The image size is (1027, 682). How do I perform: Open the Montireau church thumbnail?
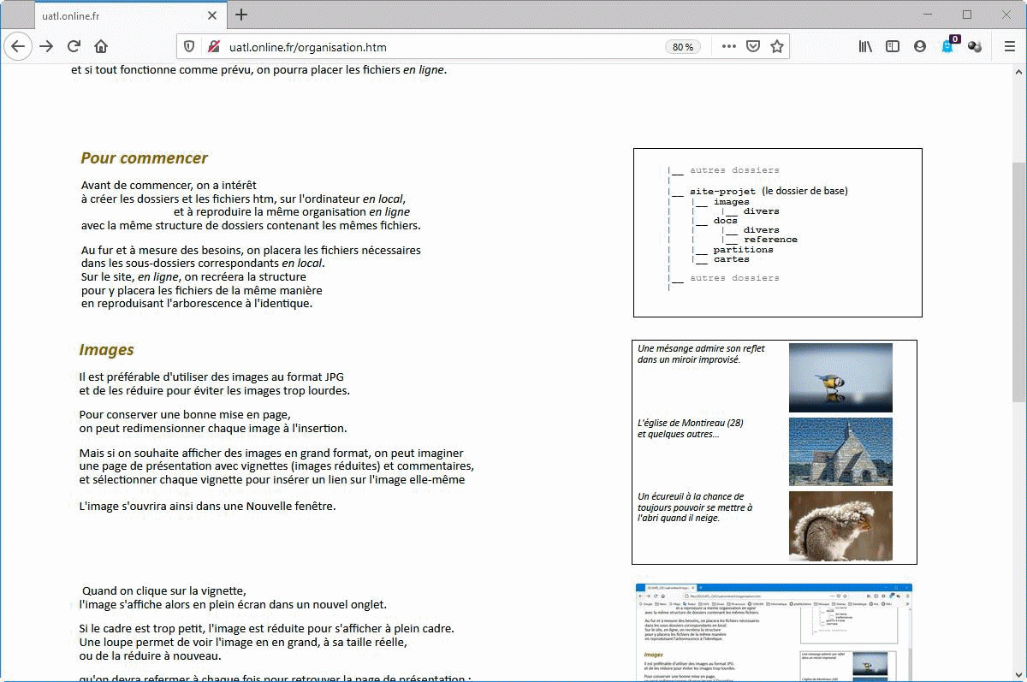(x=840, y=451)
